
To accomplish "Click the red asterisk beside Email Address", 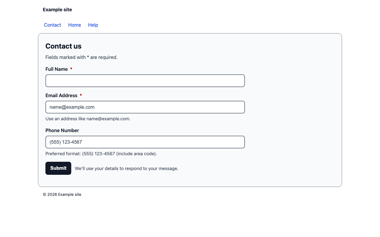I will [80, 95].
